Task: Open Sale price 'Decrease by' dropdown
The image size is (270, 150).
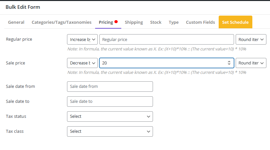Action: click(82, 63)
